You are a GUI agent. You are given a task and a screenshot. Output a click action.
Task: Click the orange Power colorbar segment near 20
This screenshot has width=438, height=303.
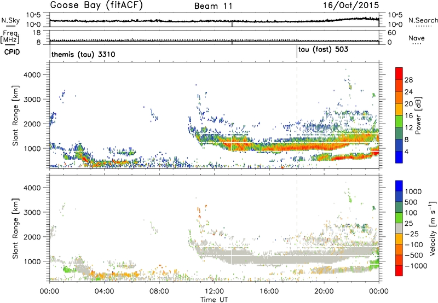[399, 98]
